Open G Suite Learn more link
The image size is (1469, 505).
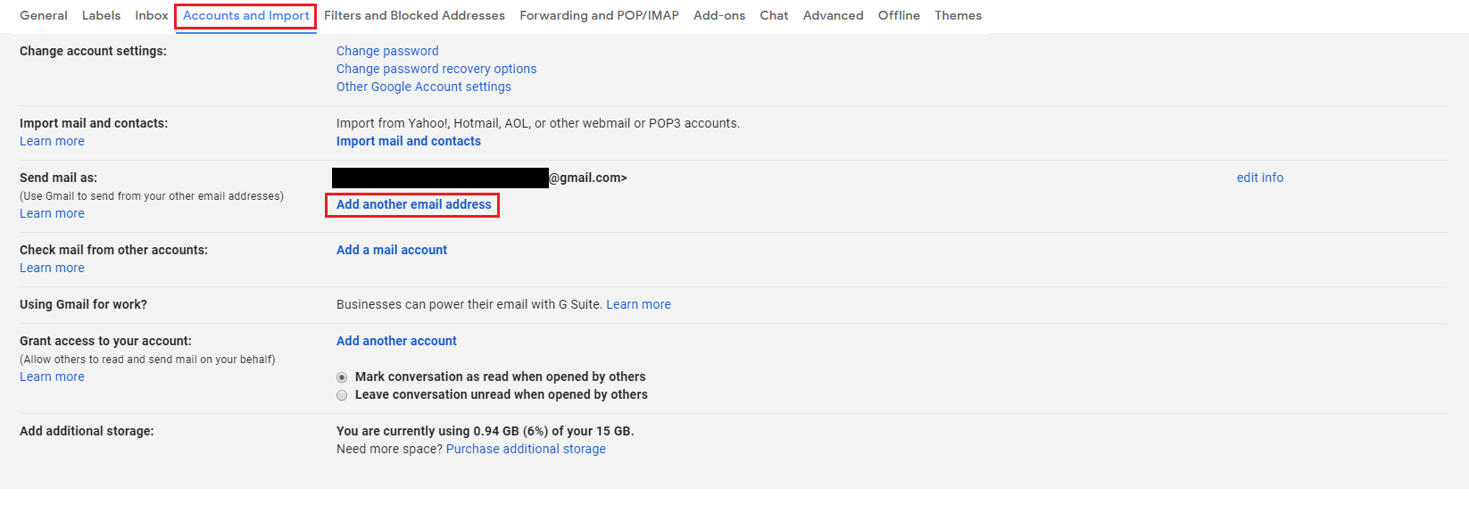coord(639,304)
